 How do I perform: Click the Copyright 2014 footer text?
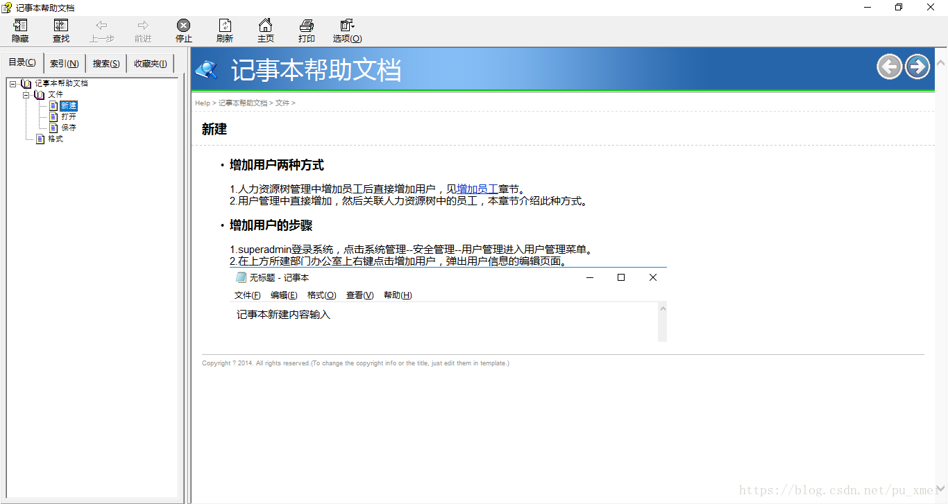pos(355,363)
